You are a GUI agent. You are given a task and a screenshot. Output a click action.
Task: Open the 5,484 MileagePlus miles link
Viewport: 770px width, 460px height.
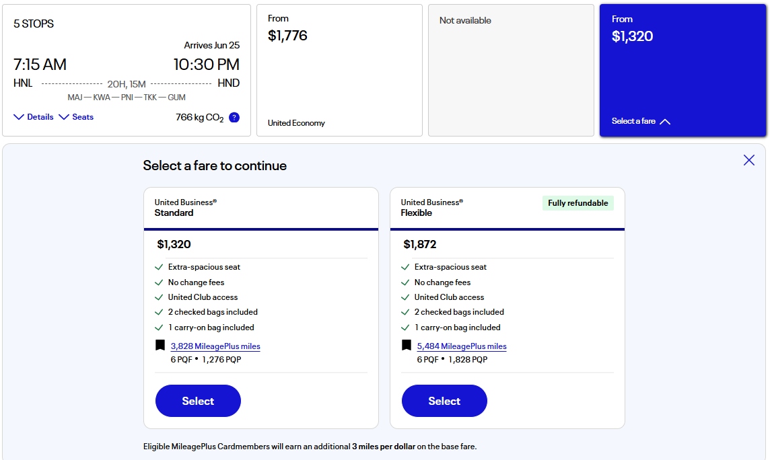(x=462, y=346)
